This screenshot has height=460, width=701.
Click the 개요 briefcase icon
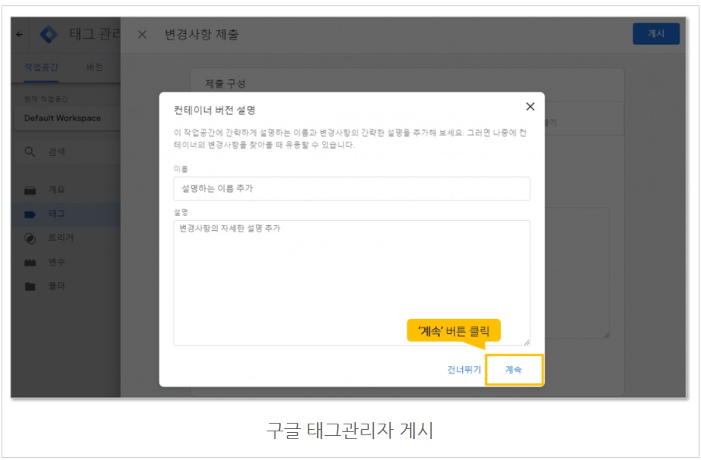[30, 191]
